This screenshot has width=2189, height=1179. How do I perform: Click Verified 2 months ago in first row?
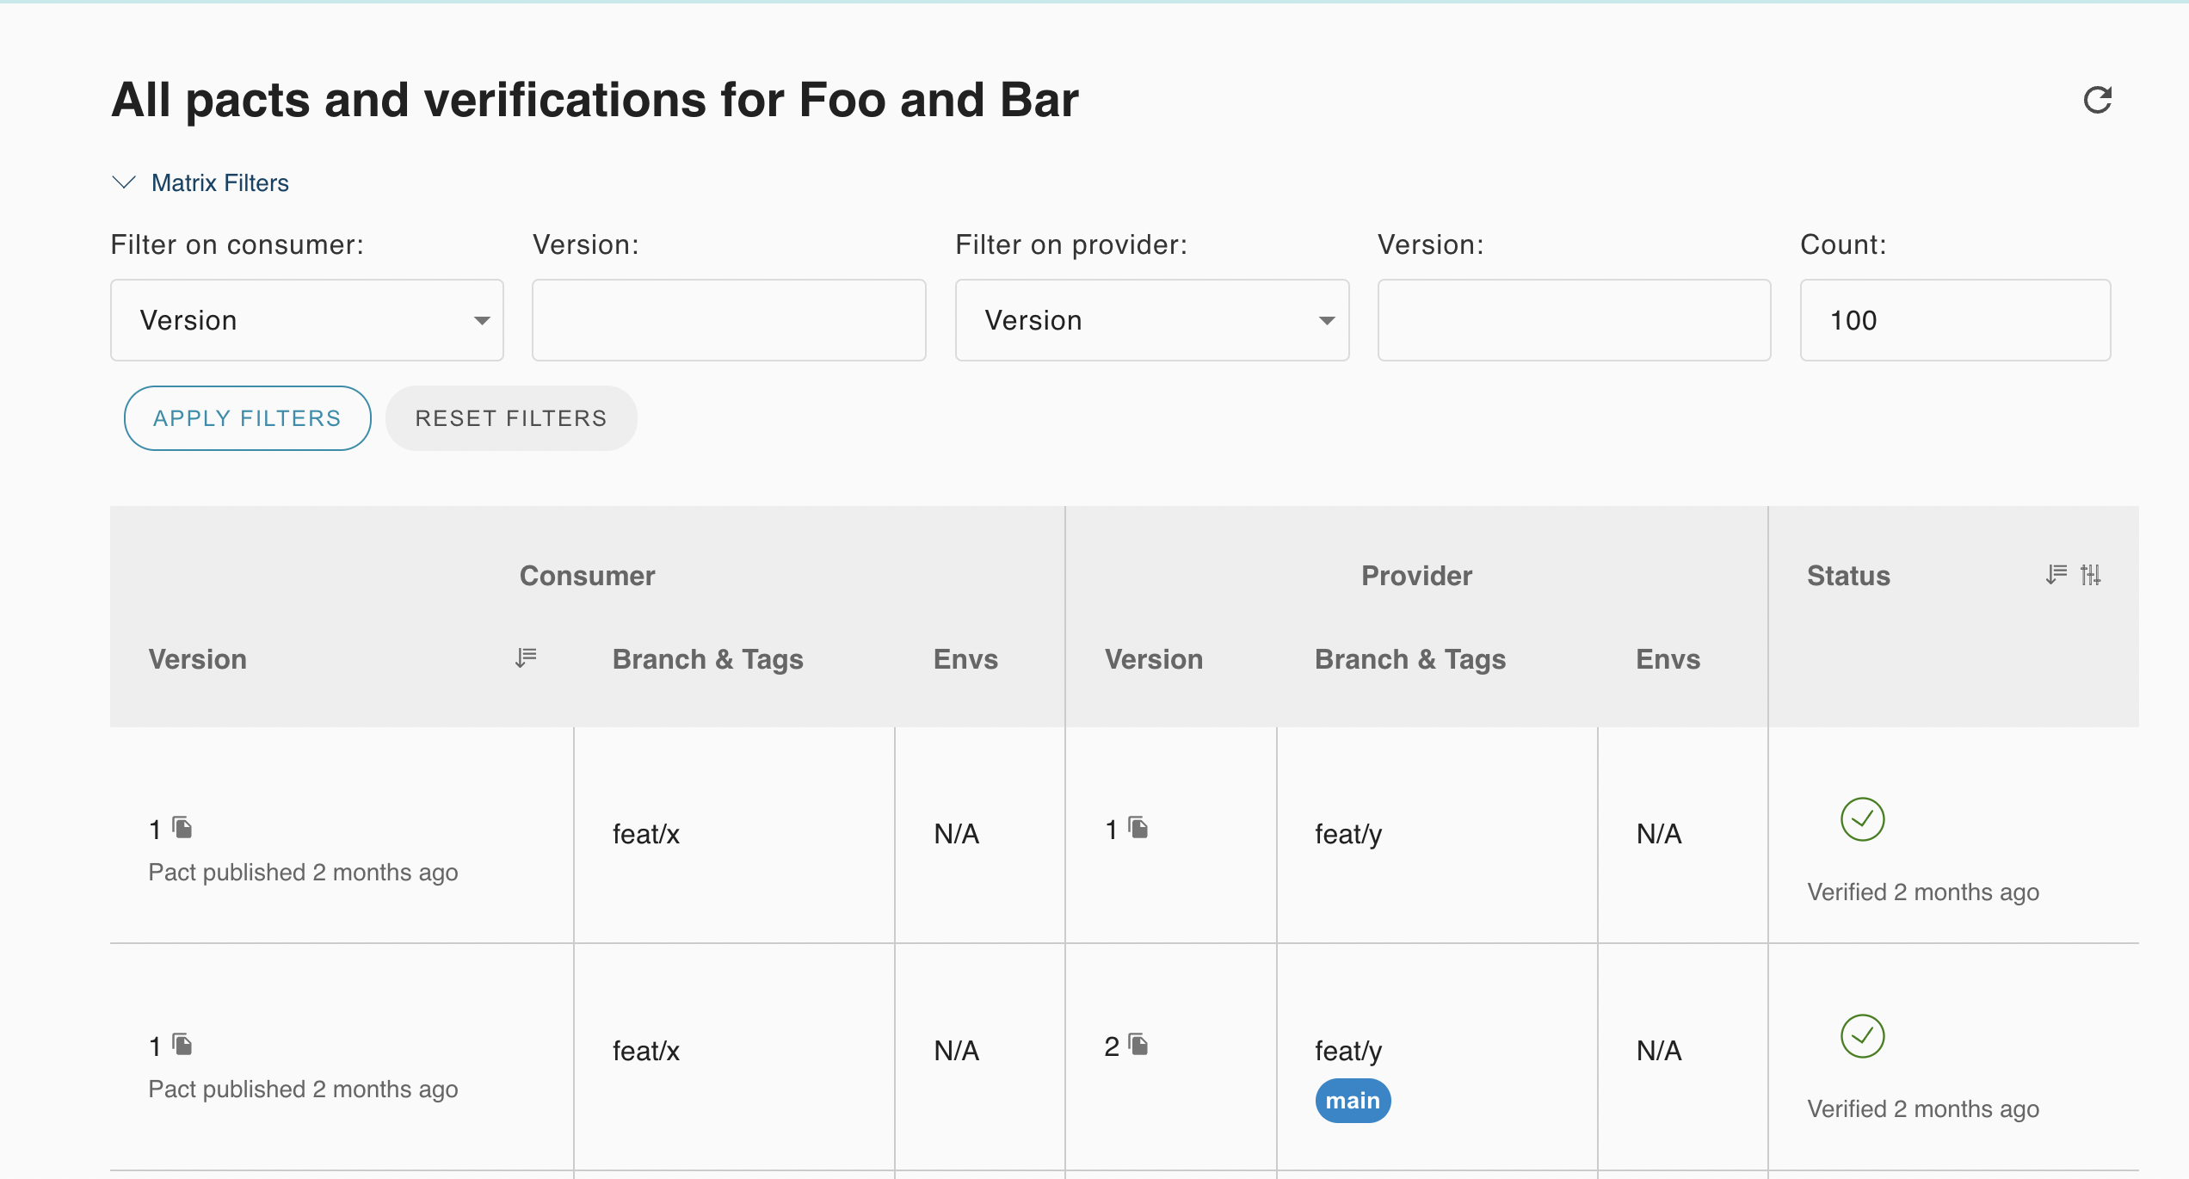coord(1922,892)
